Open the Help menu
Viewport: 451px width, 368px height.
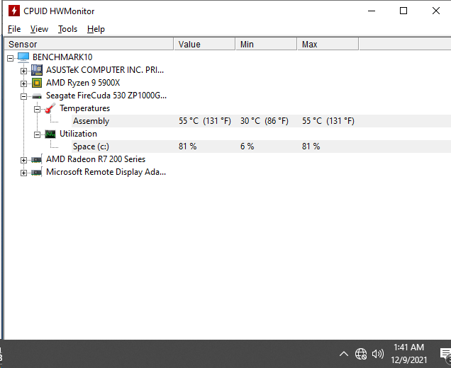96,29
